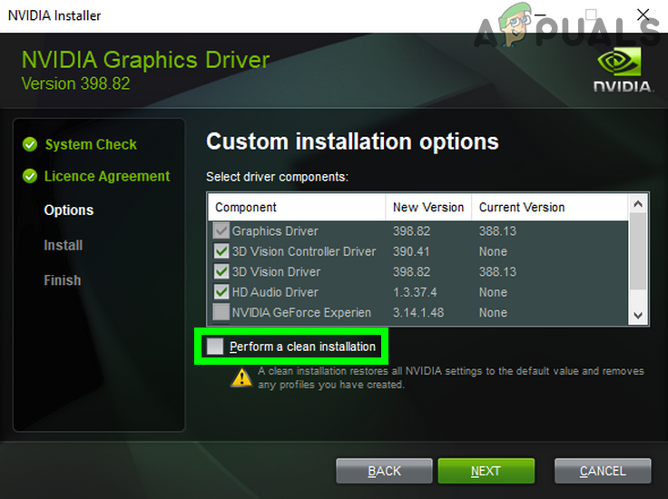
Task: Click the clean installation warning description text
Action: tap(451, 377)
